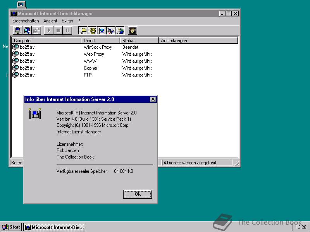The width and height of the screenshot is (310, 232).
Task: Select computer icon in the WWW row
Action: point(15,61)
